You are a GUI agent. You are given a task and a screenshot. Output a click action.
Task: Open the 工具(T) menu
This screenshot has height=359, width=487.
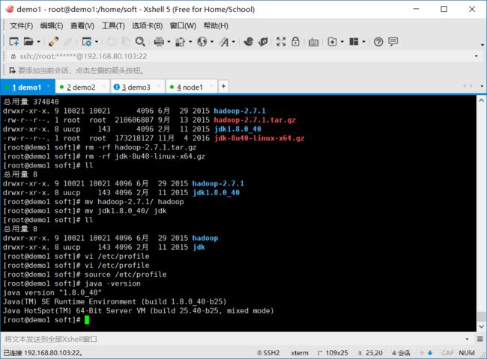coord(113,25)
